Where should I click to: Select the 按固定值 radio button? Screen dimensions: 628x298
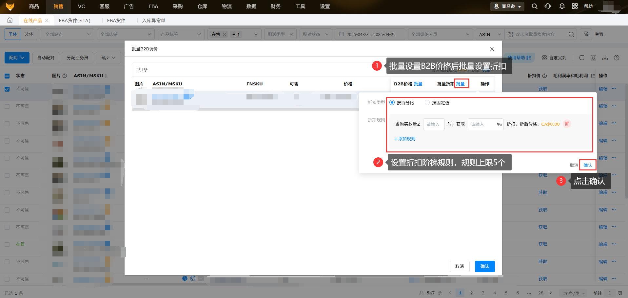pos(427,102)
